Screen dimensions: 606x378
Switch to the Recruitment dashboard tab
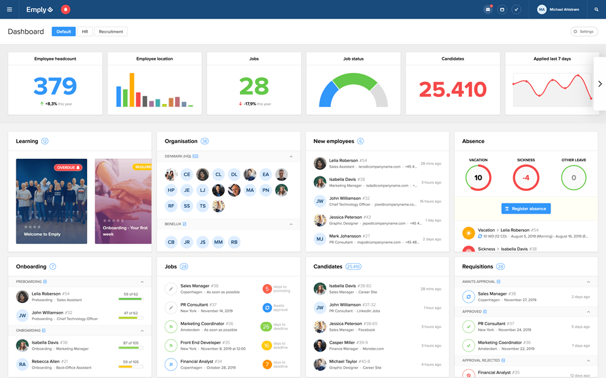click(x=110, y=31)
